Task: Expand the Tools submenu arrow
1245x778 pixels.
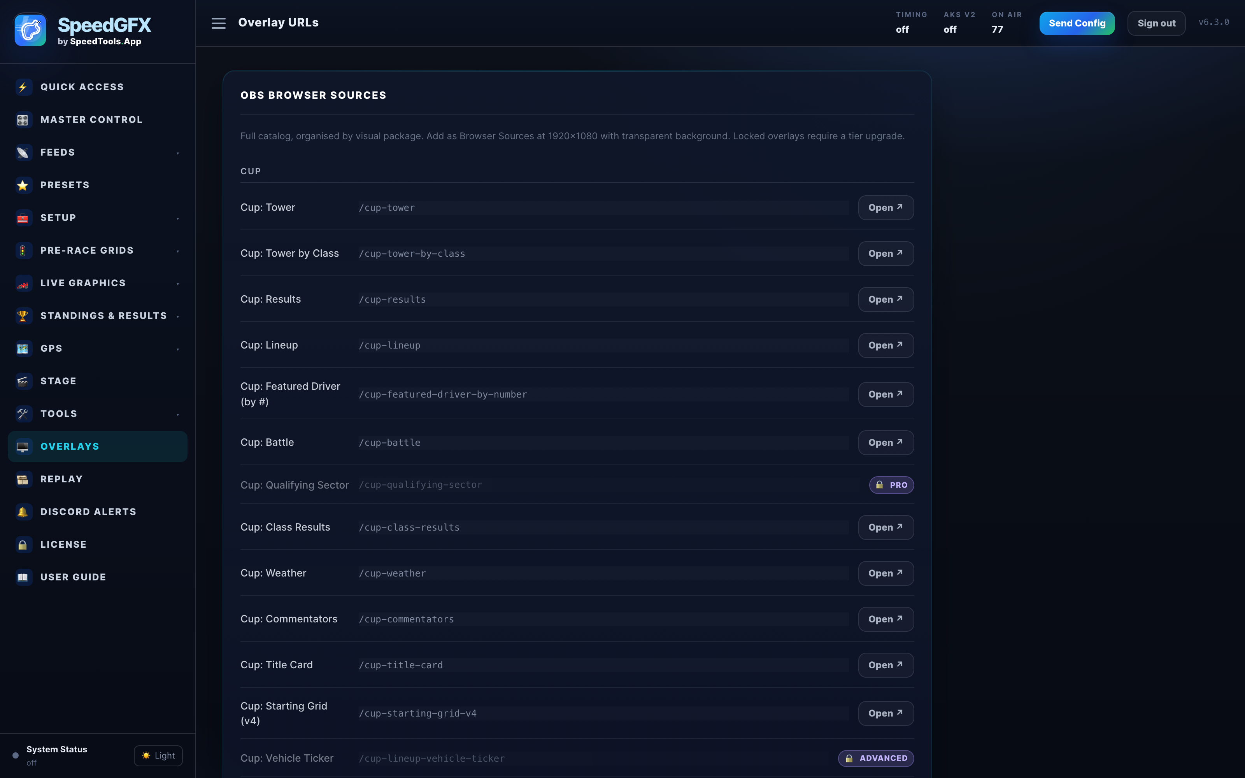Action: tap(178, 414)
